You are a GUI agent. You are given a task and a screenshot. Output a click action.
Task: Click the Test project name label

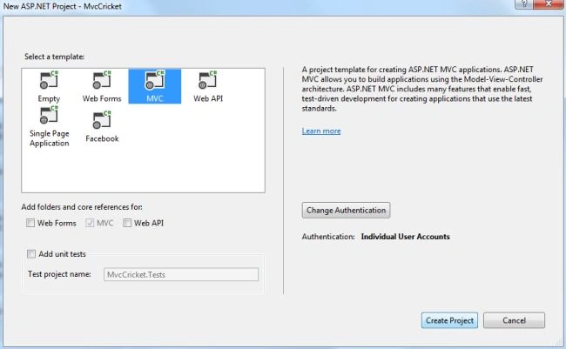(59, 274)
